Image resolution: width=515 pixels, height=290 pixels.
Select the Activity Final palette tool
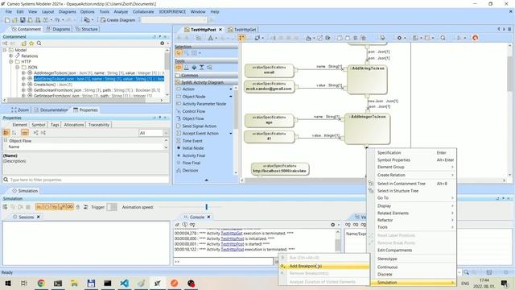193,155
